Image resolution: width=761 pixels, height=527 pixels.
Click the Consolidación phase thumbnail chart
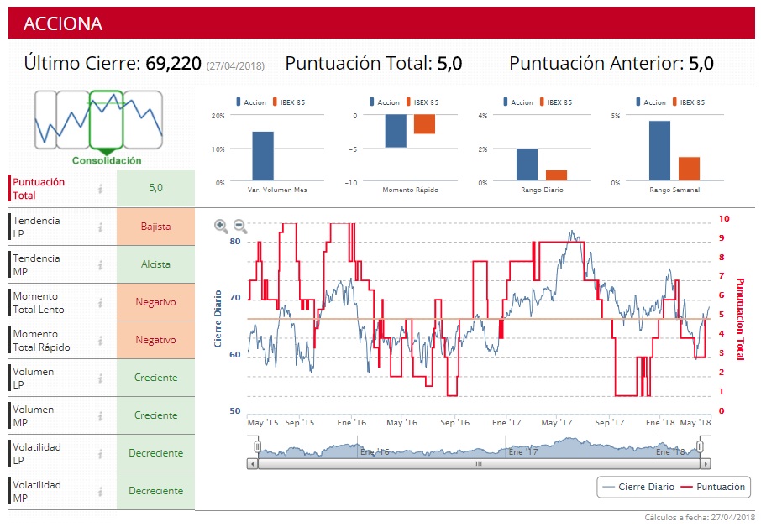(x=98, y=120)
